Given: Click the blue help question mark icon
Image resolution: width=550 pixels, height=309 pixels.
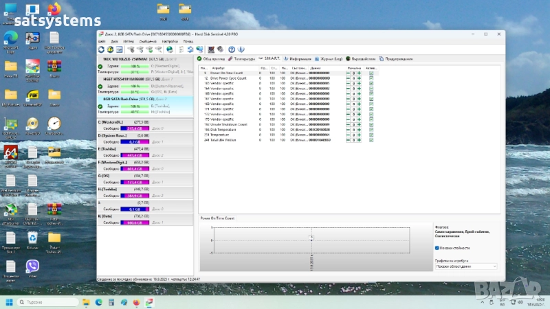Looking at the screenshot, I should pyautogui.click(x=232, y=49).
